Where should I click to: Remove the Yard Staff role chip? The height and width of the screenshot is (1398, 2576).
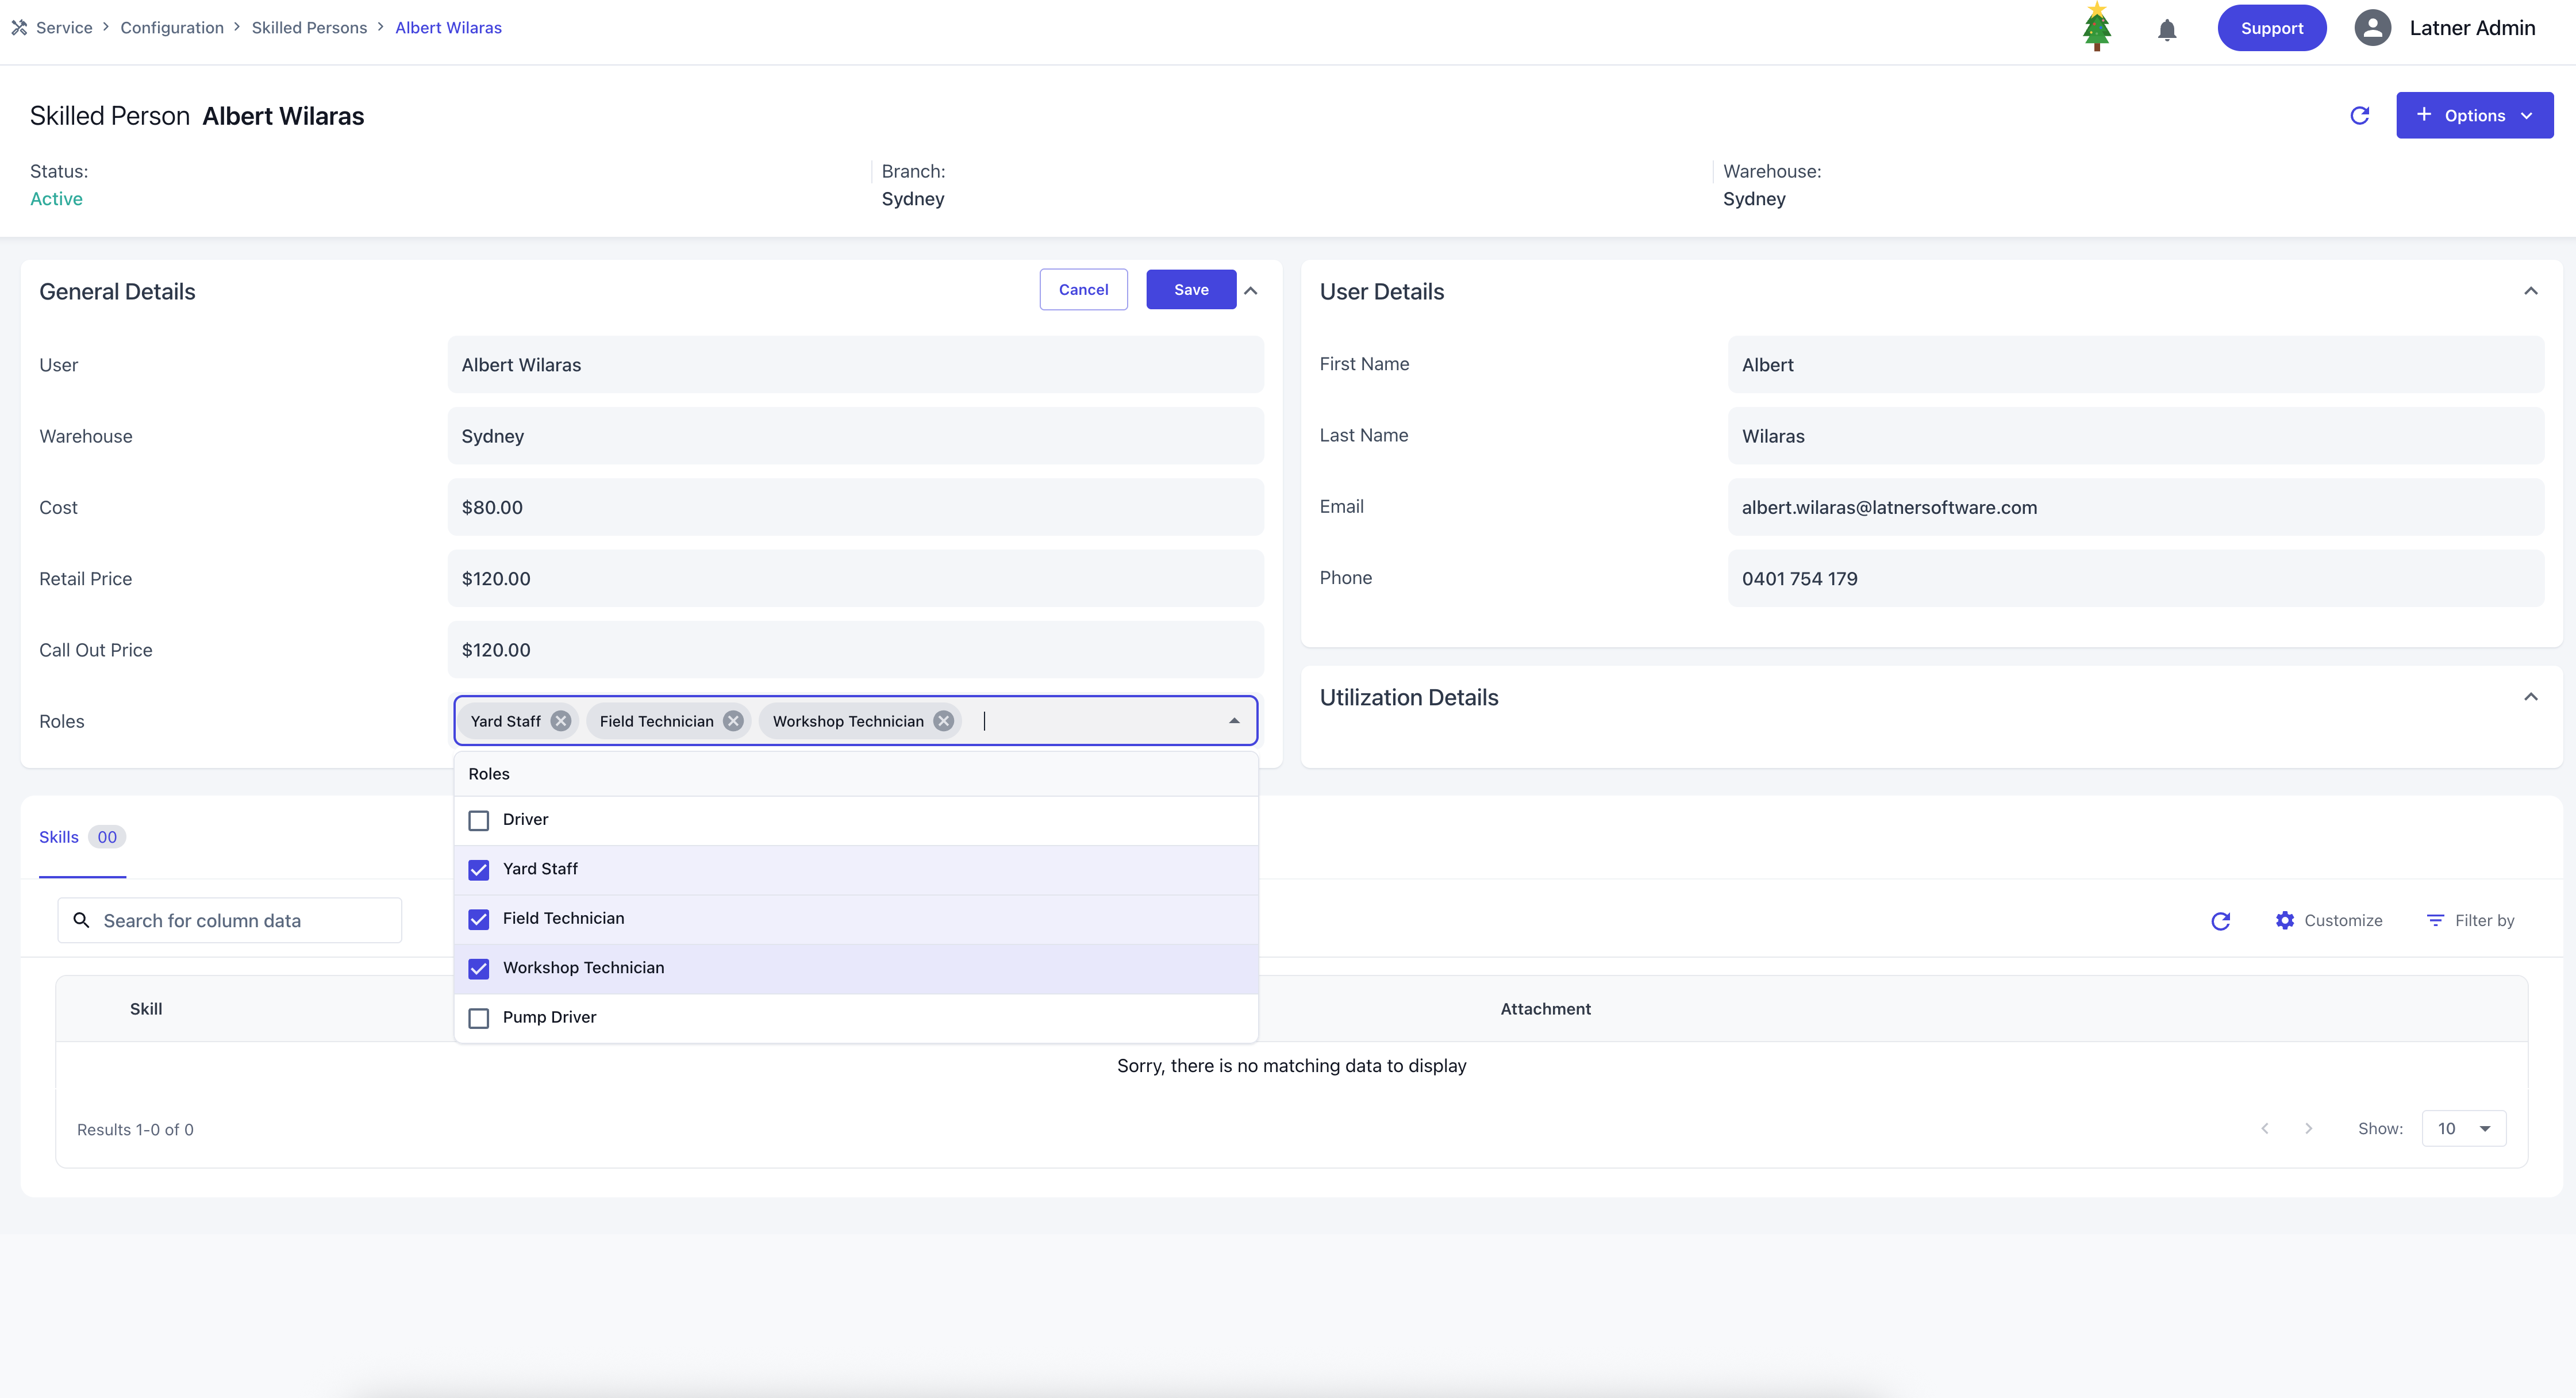point(561,721)
